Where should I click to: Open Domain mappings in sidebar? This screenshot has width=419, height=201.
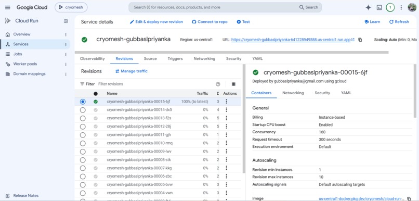point(30,74)
